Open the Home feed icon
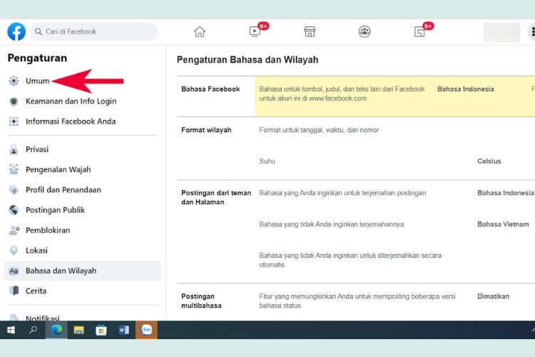 point(200,31)
